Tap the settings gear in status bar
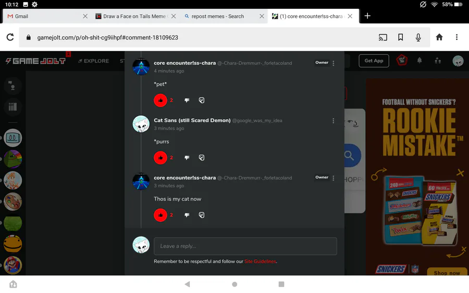469x293 pixels. pyautogui.click(x=35, y=5)
